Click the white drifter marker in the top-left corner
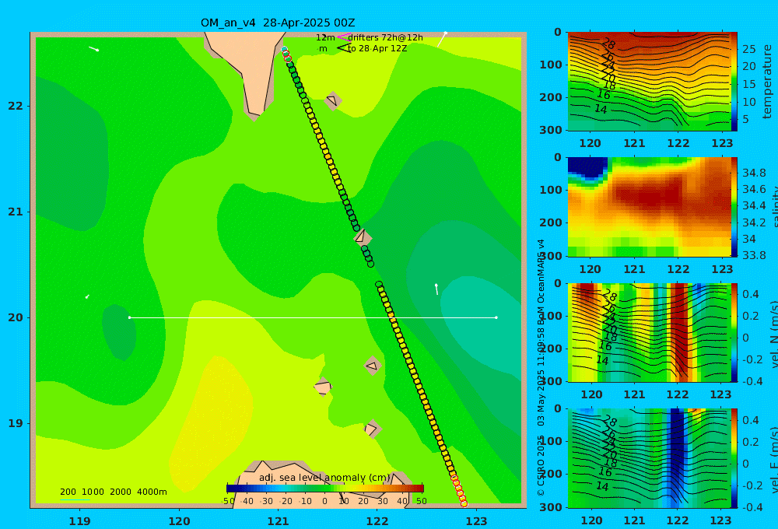Image resolution: width=778 pixels, height=529 pixels. (x=94, y=49)
